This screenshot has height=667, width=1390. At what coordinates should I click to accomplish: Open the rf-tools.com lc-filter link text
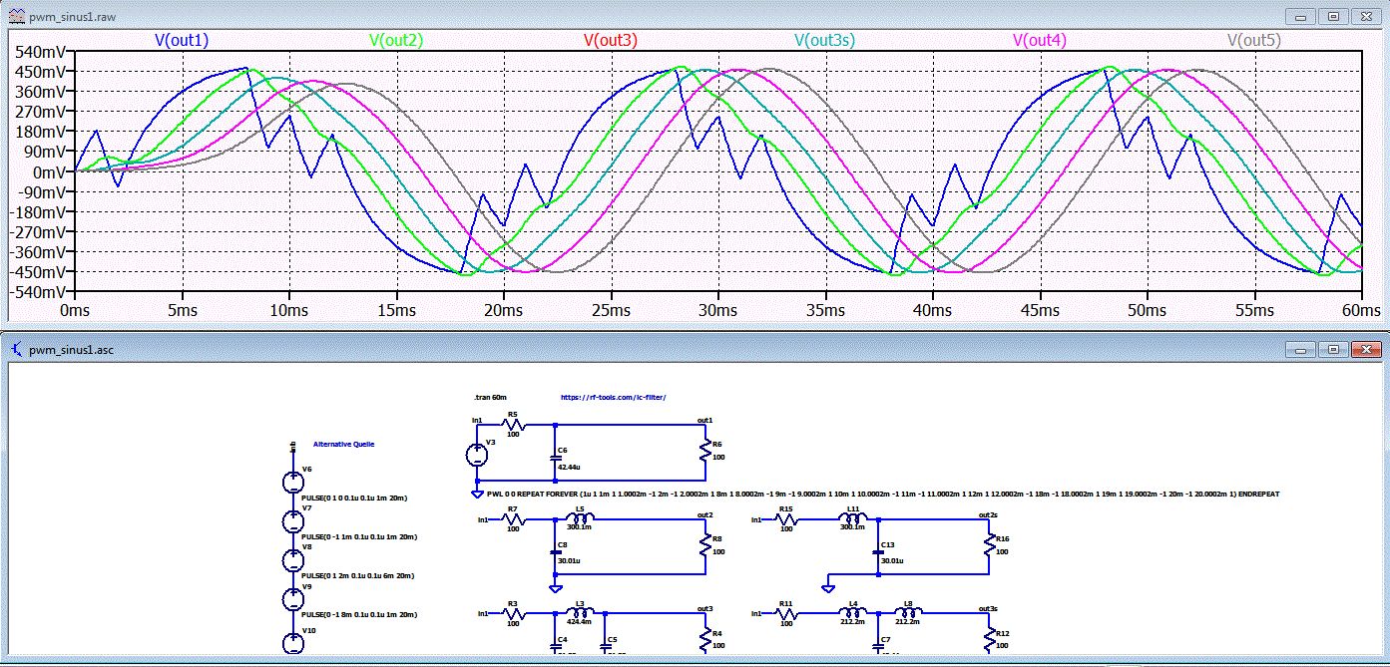[613, 397]
